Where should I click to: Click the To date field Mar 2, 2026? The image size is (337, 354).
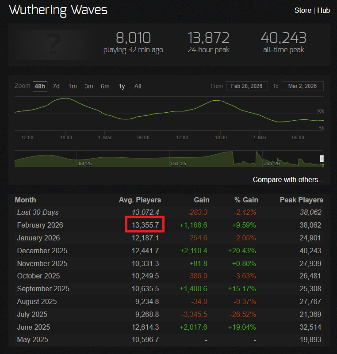tap(303, 86)
